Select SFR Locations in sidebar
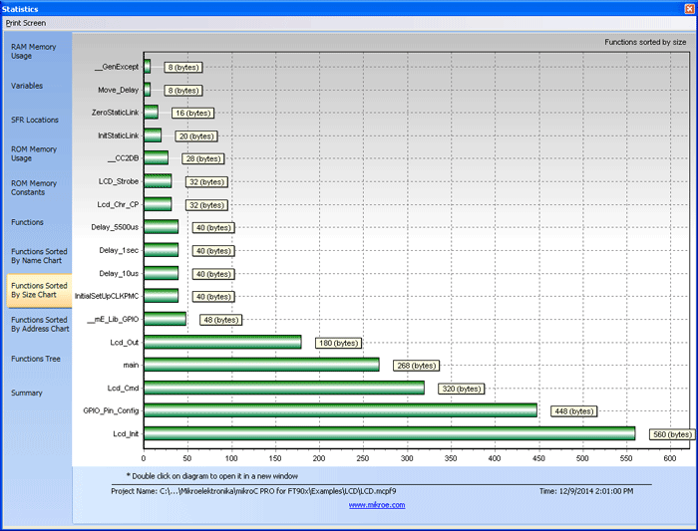This screenshot has height=531, width=698. pos(35,121)
